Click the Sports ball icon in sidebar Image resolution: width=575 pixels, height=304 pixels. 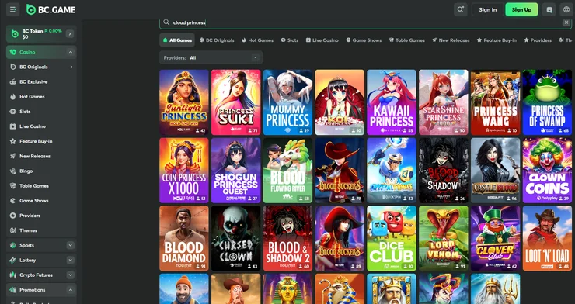coord(13,246)
